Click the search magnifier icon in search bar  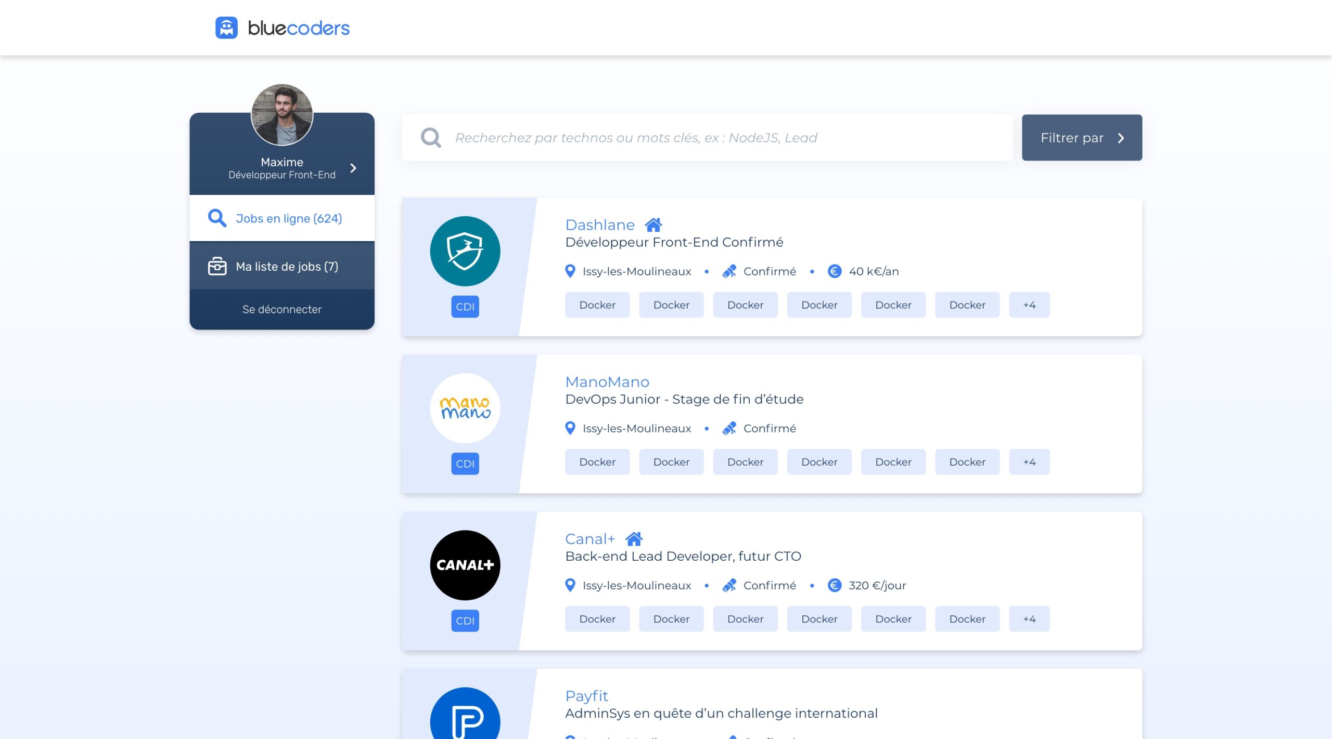click(x=431, y=138)
